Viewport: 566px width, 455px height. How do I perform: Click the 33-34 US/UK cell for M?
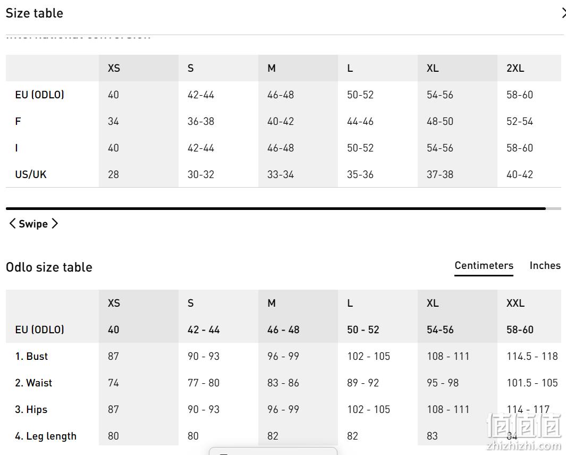pyautogui.click(x=281, y=174)
